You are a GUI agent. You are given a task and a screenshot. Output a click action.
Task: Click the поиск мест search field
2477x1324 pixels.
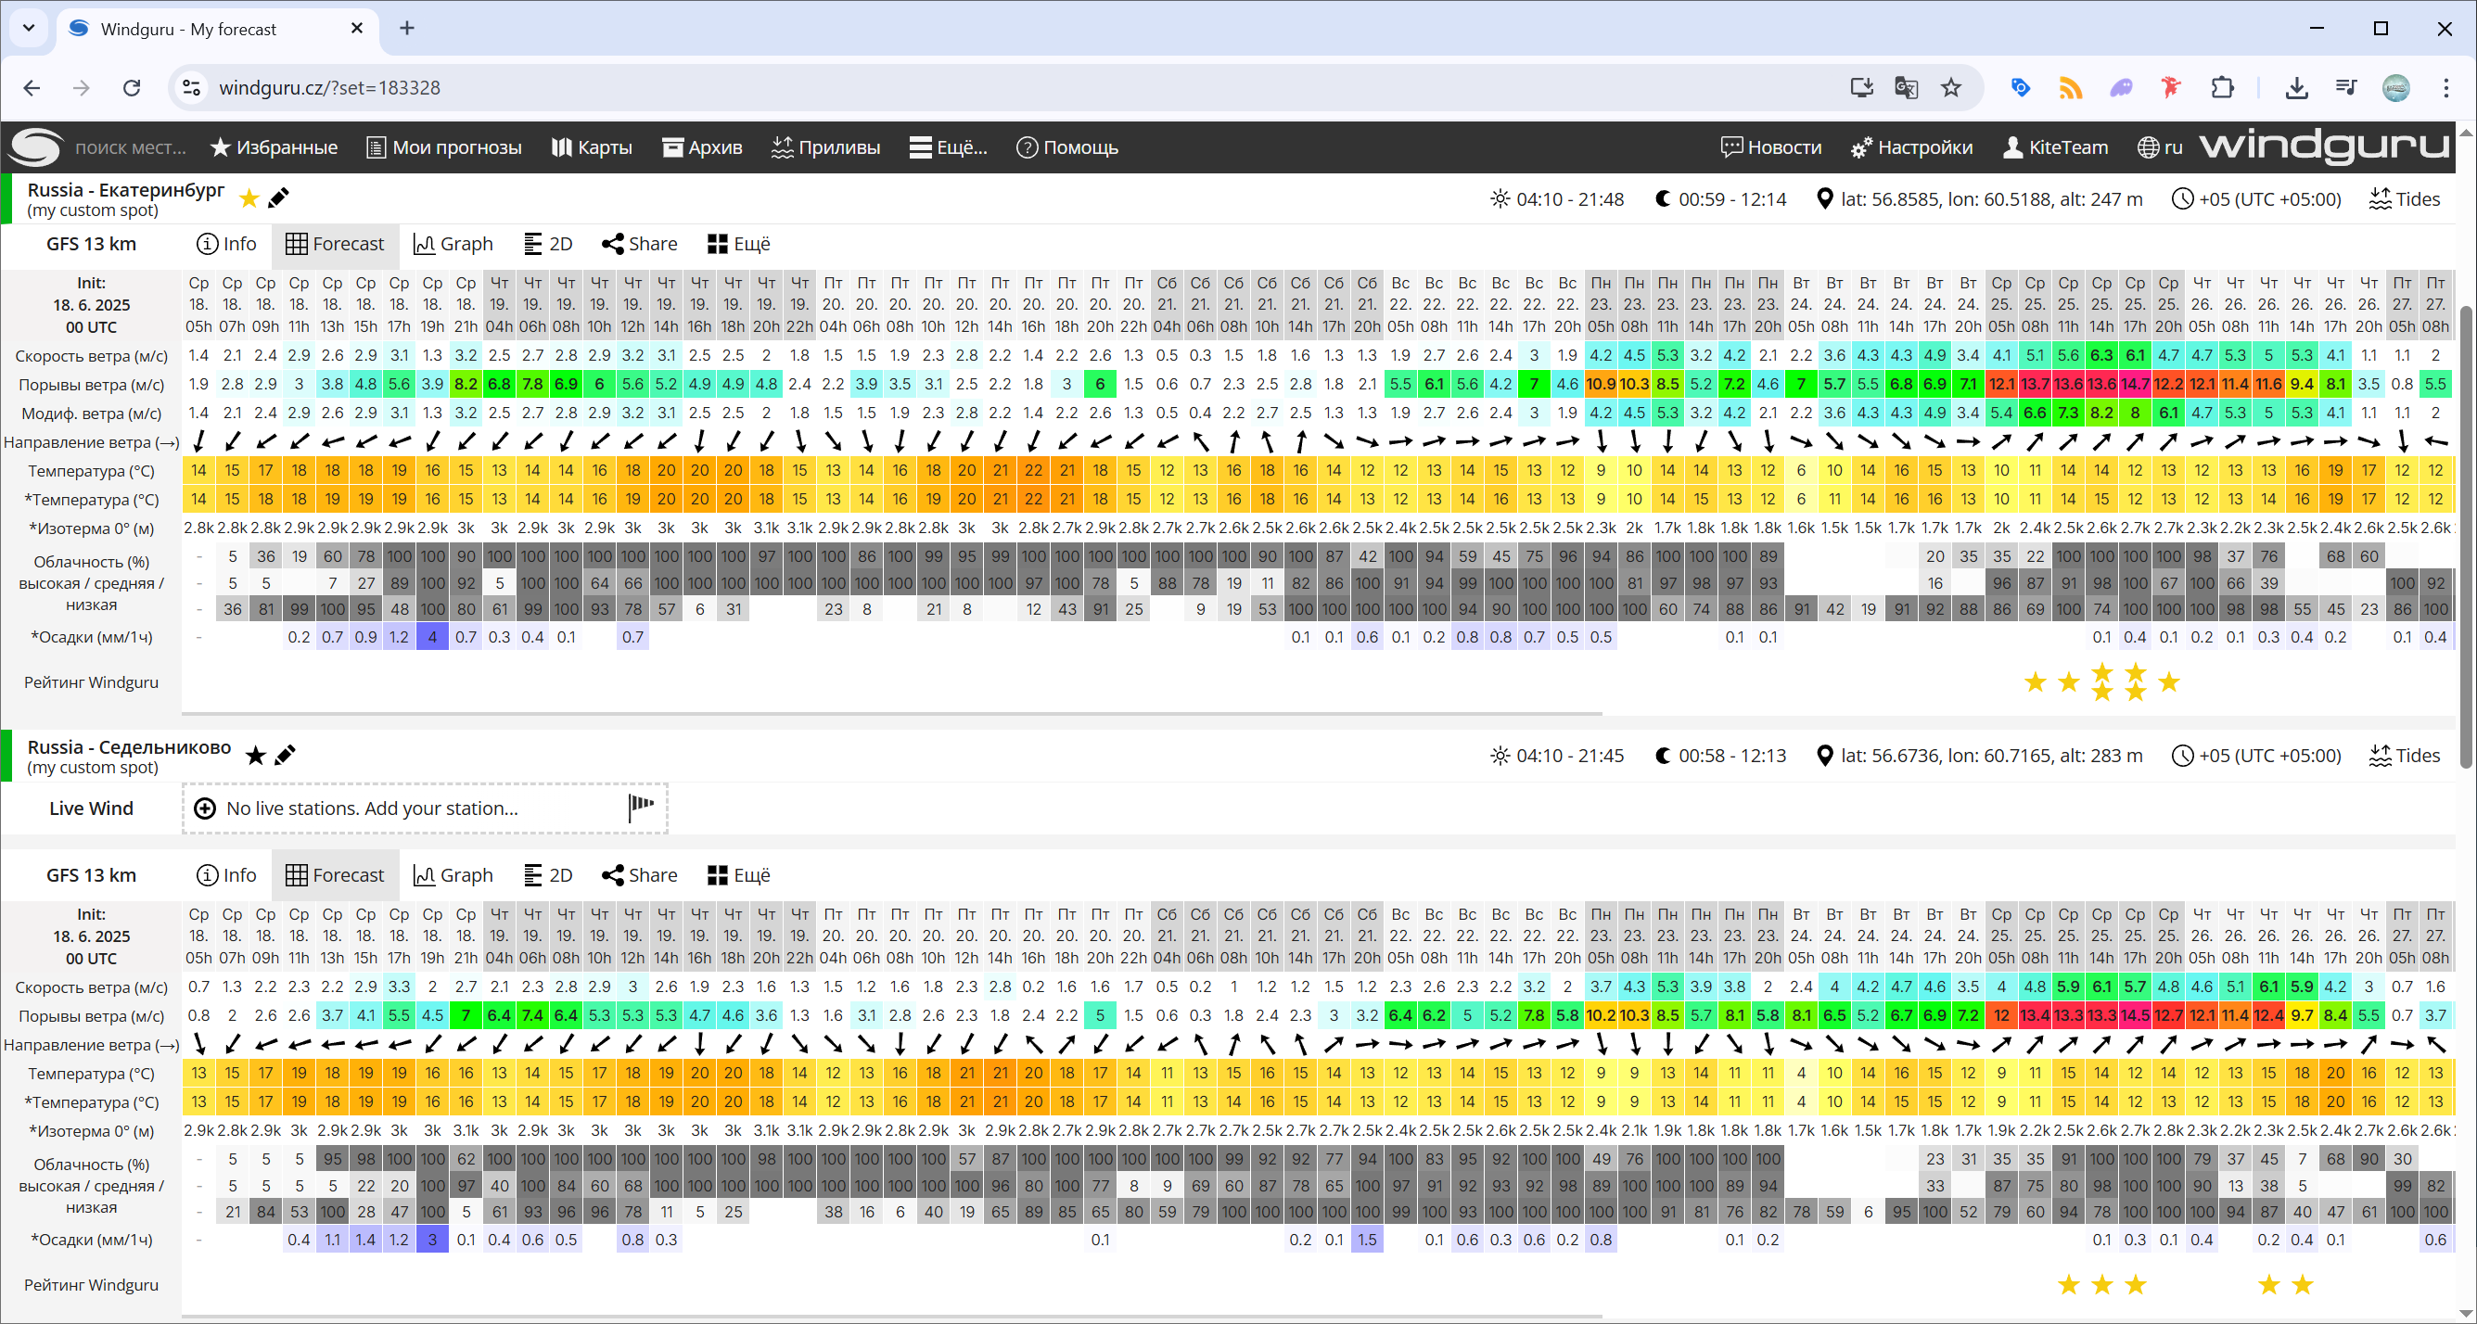point(131,147)
